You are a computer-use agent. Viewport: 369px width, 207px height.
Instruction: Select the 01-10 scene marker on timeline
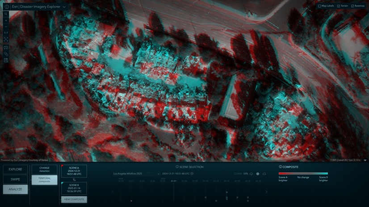coord(205,197)
